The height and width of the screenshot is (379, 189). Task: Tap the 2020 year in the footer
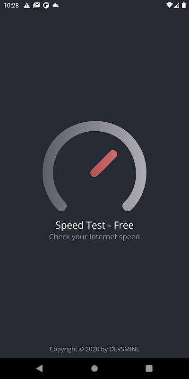(x=91, y=349)
